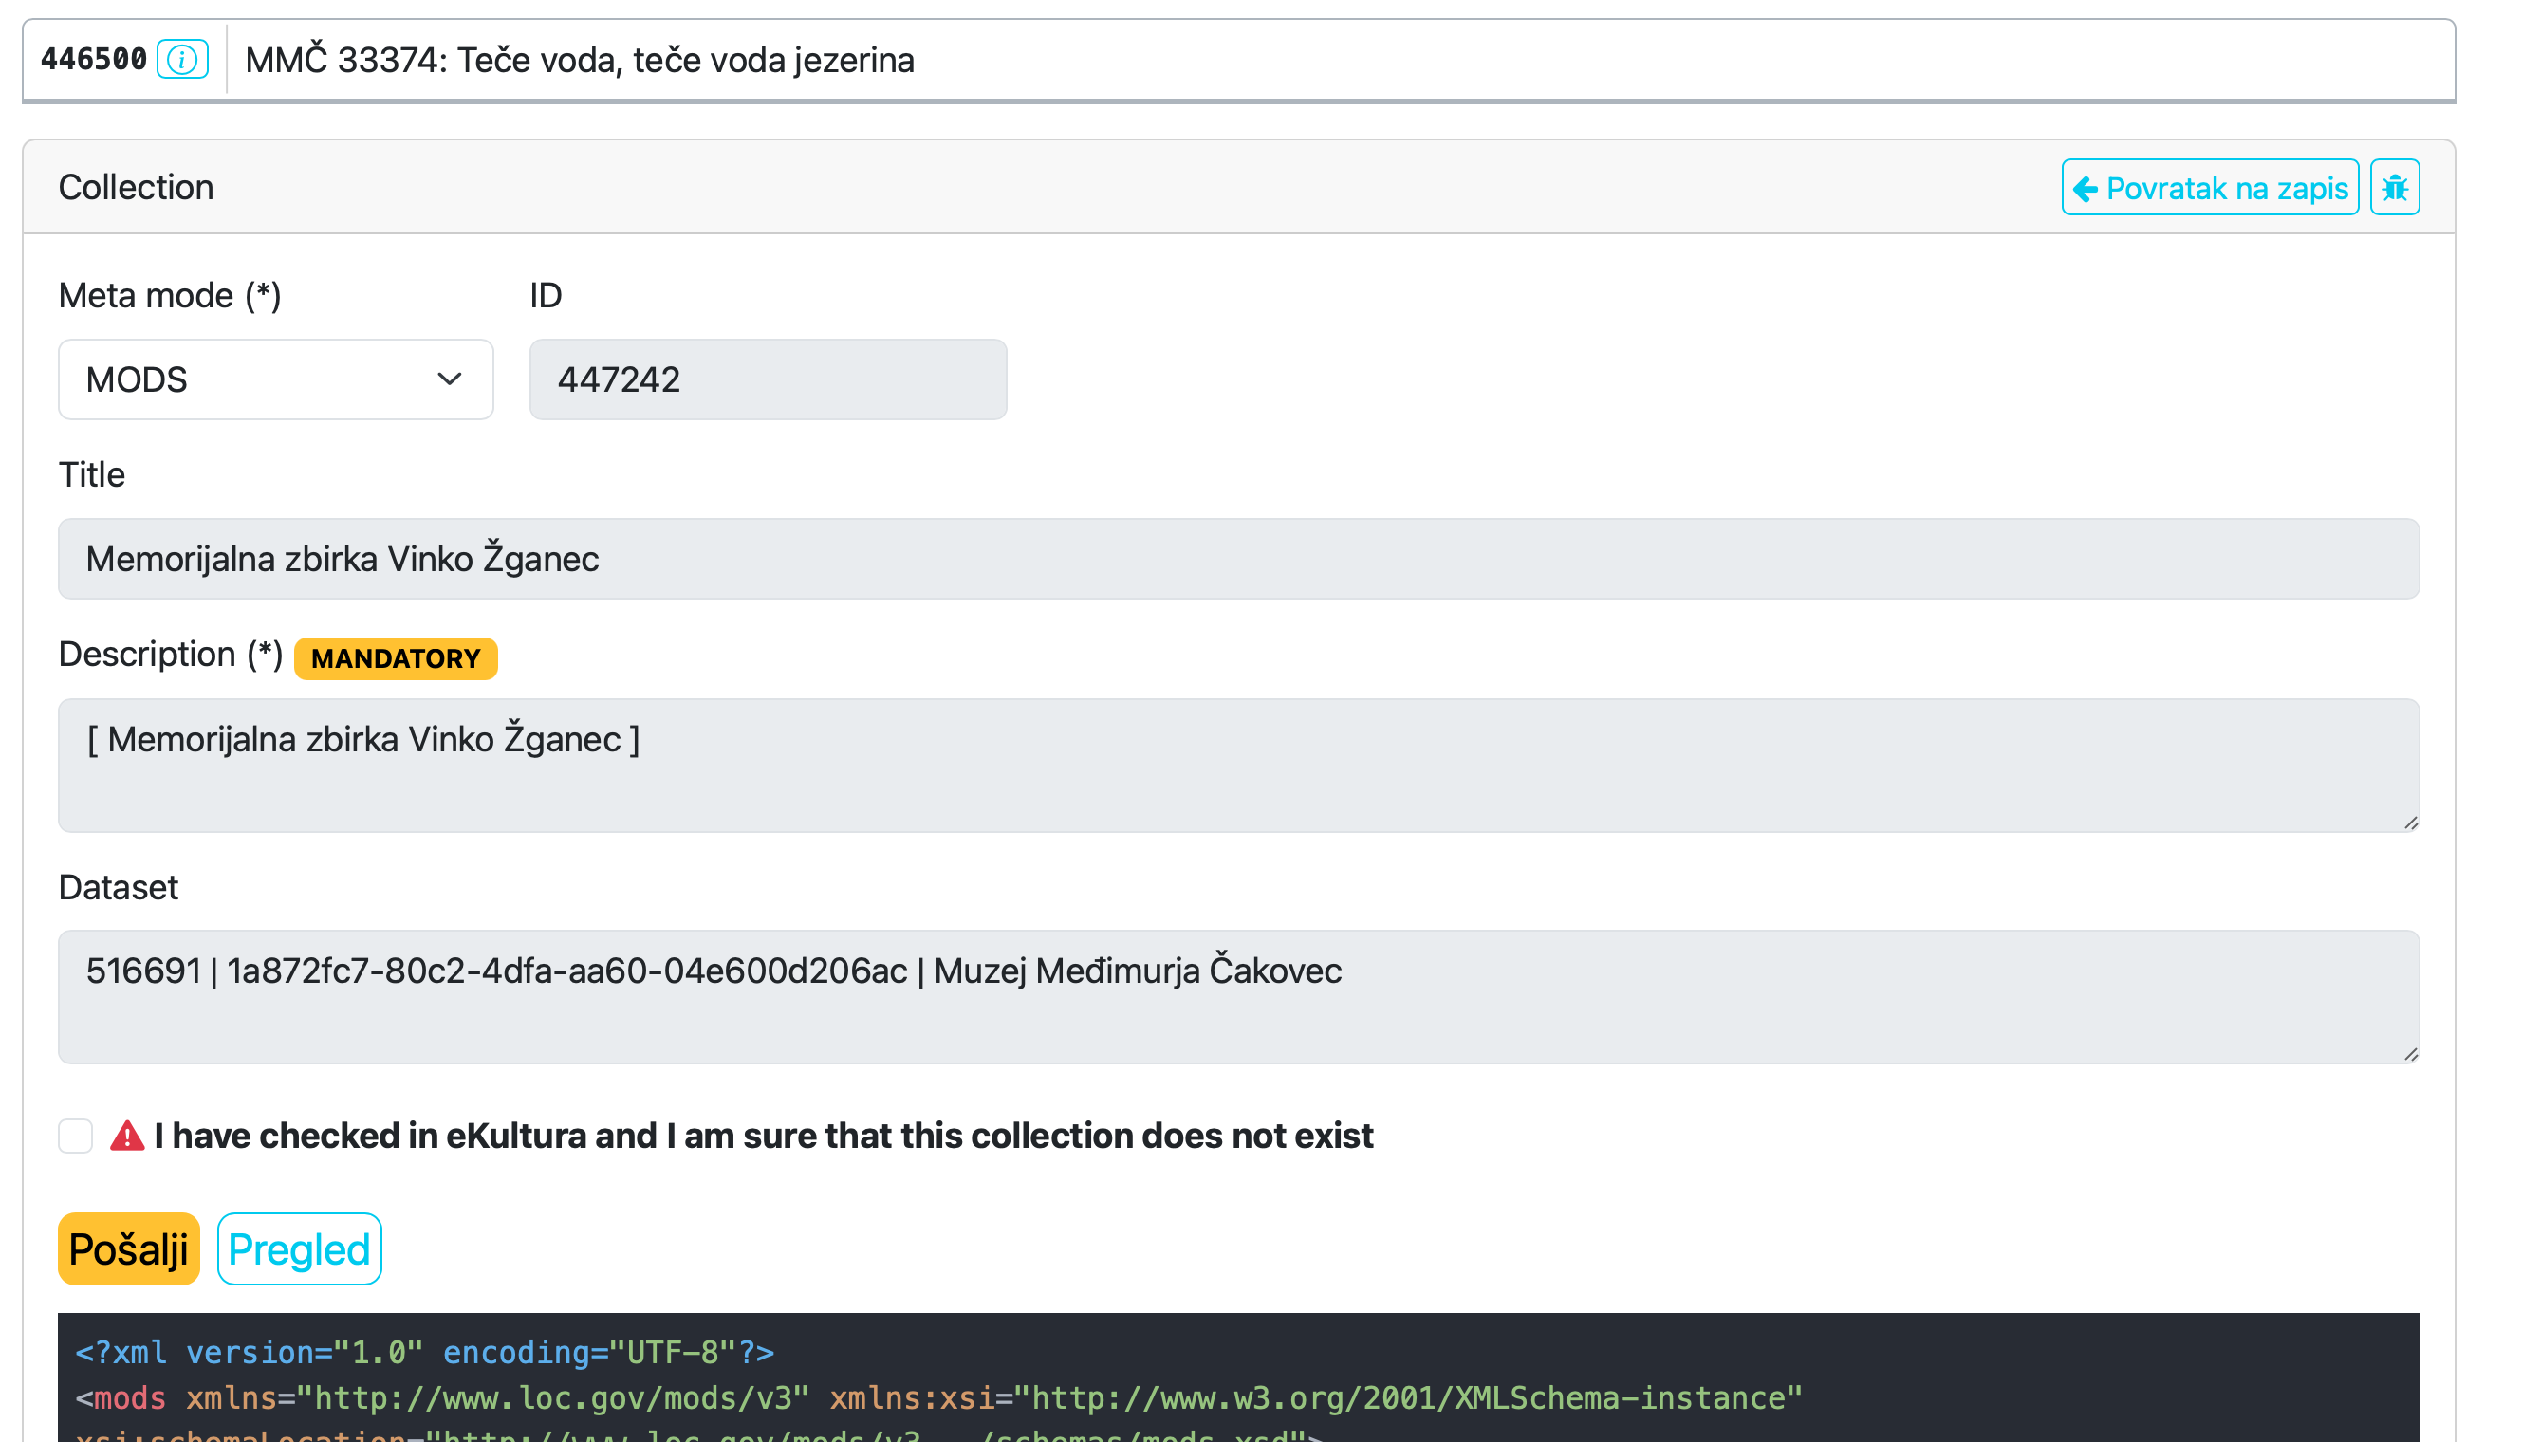This screenshot has height=1442, width=2522.
Task: Click the chevron on the Meta mode selector
Action: pos(451,379)
